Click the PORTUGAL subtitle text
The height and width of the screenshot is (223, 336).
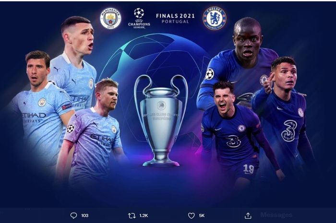click(x=175, y=22)
